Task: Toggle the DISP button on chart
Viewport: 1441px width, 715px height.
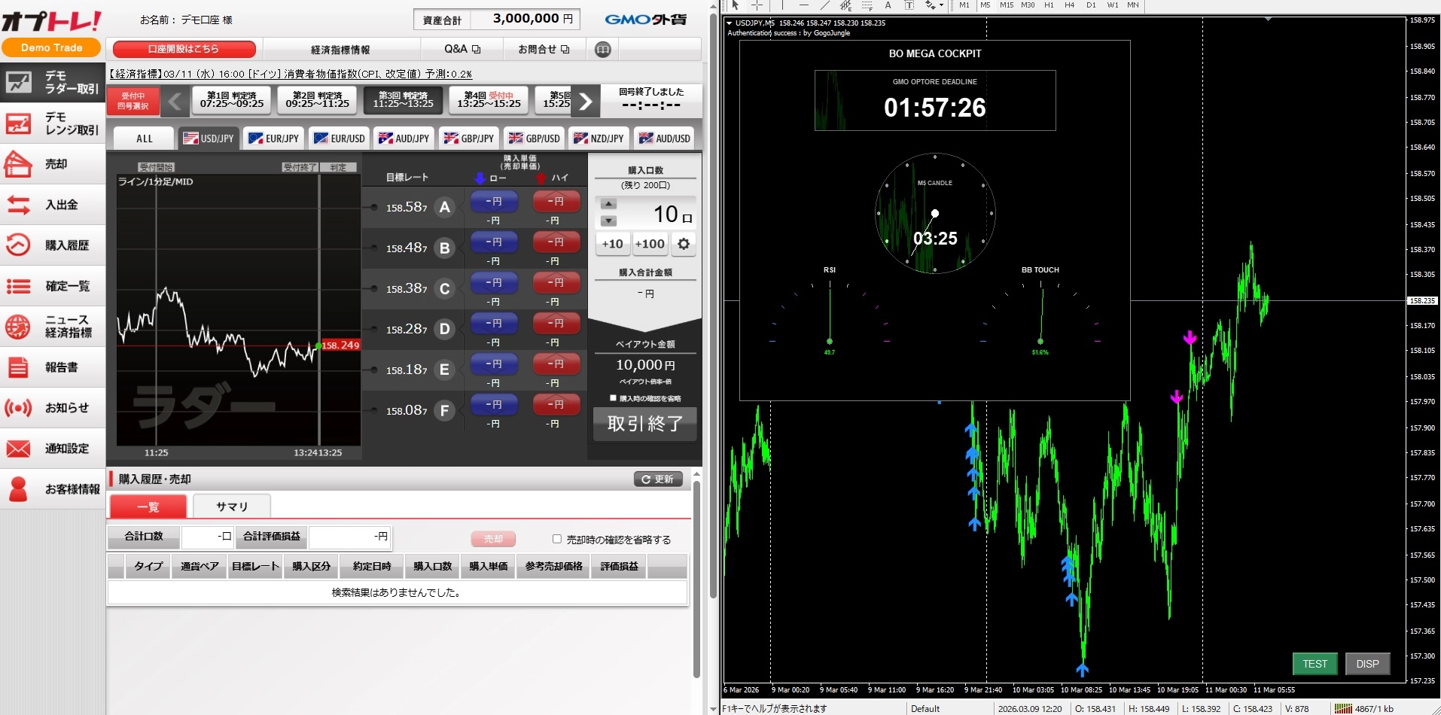Action: point(1366,664)
